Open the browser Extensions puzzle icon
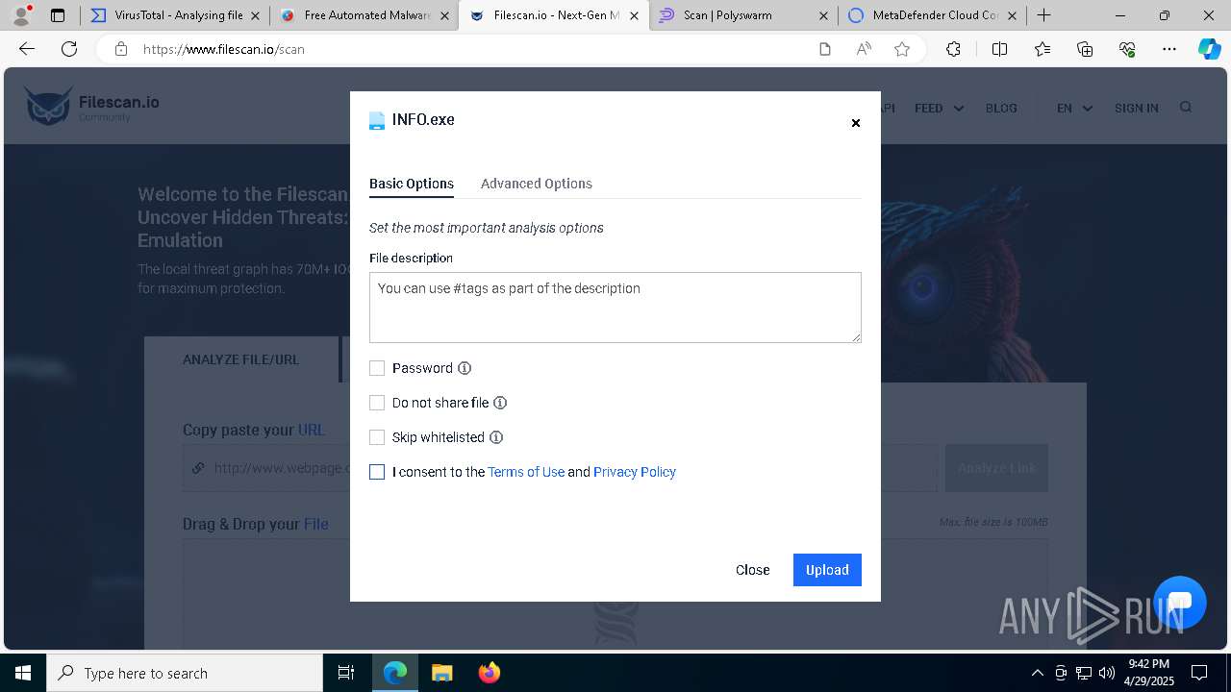This screenshot has height=692, width=1231. (x=953, y=49)
